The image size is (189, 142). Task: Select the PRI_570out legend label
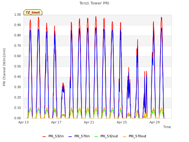pos(138,136)
